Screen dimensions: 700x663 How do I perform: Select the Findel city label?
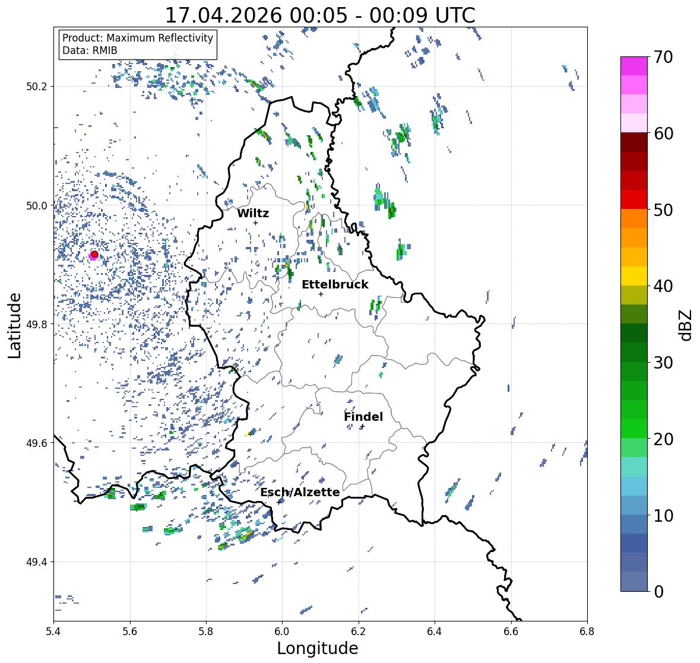point(363,417)
